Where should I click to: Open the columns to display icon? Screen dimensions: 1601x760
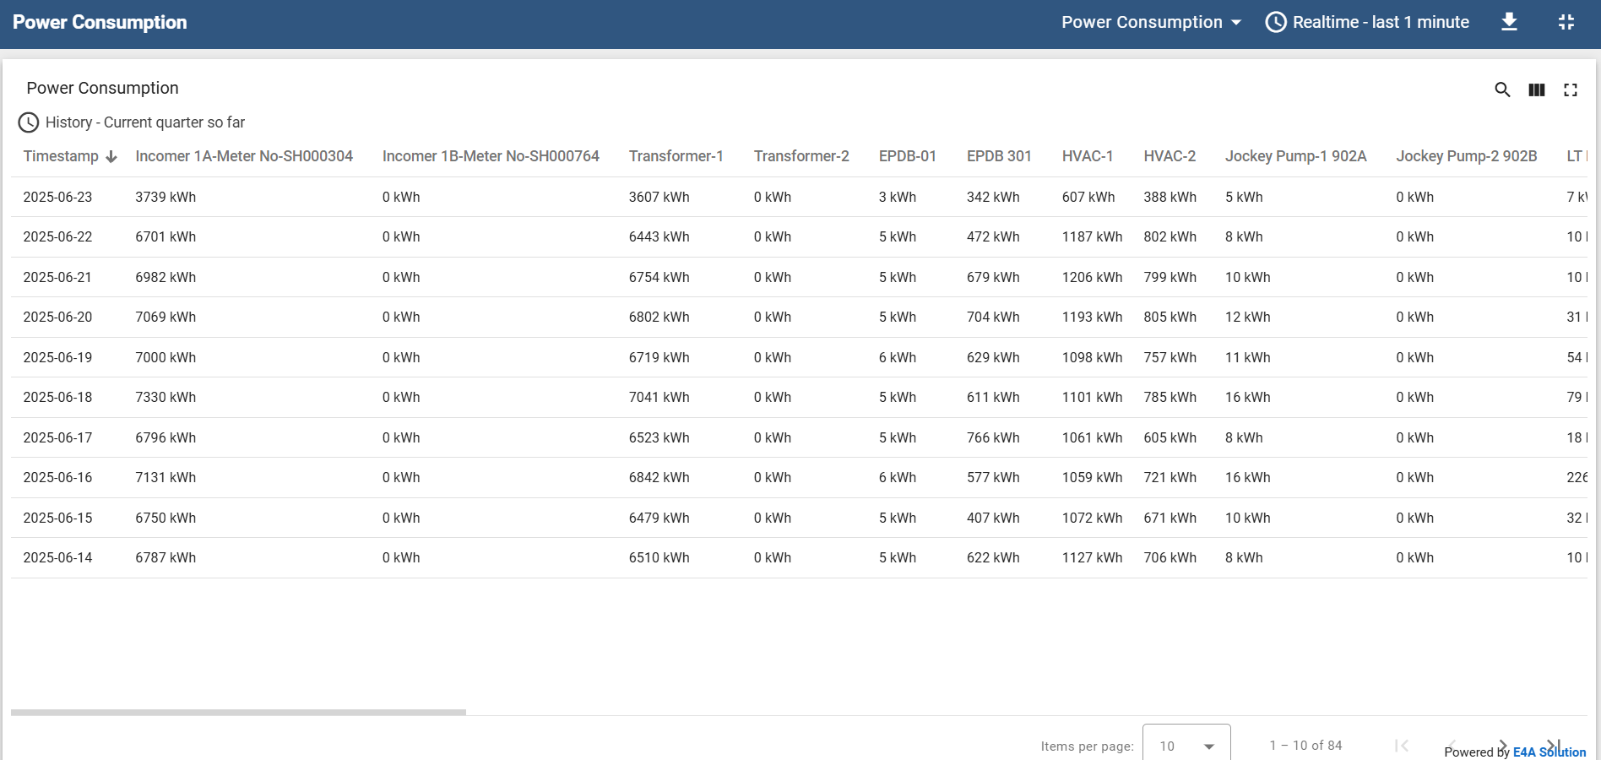tap(1536, 90)
